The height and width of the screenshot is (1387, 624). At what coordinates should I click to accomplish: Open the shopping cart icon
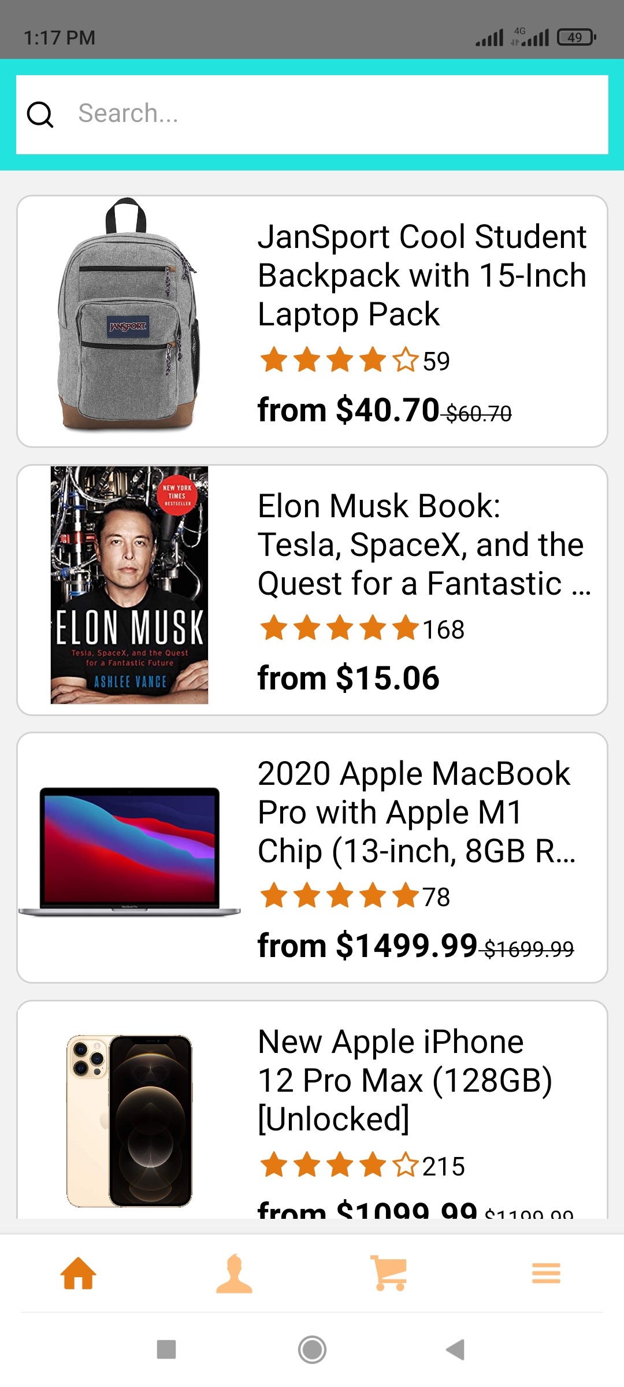tap(389, 1273)
